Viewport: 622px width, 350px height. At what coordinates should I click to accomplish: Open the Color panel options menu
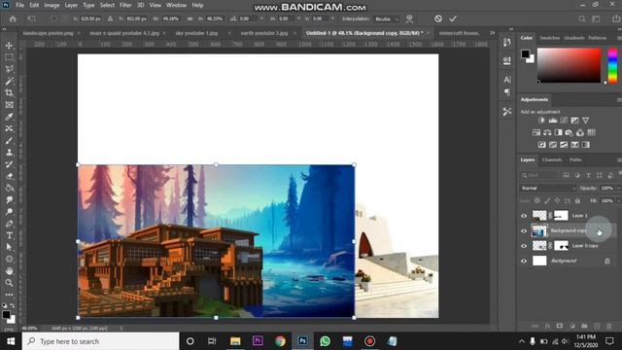[619, 38]
